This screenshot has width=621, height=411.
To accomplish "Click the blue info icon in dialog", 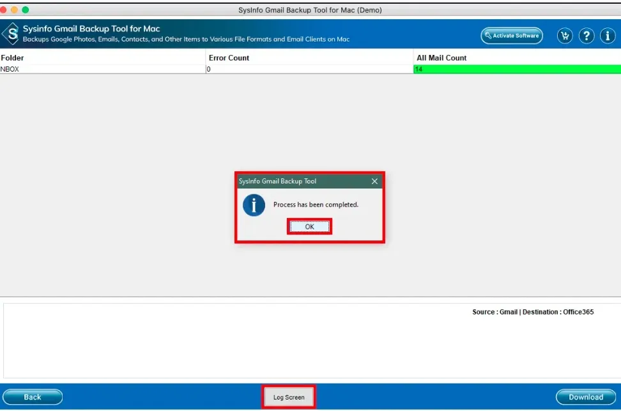I will 254,205.
